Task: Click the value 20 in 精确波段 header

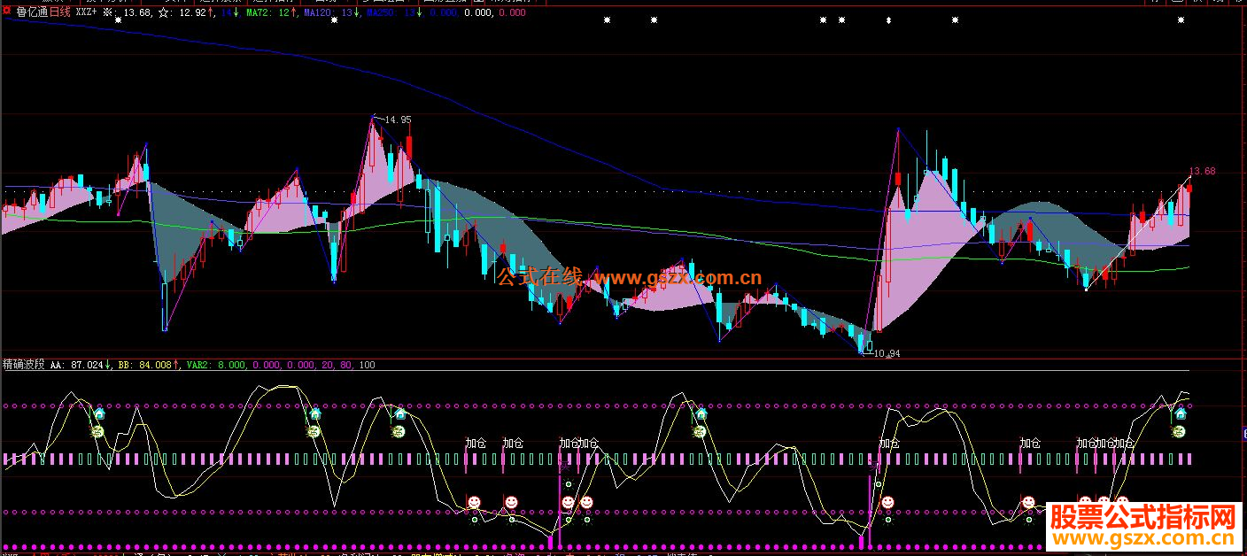Action: [x=328, y=365]
